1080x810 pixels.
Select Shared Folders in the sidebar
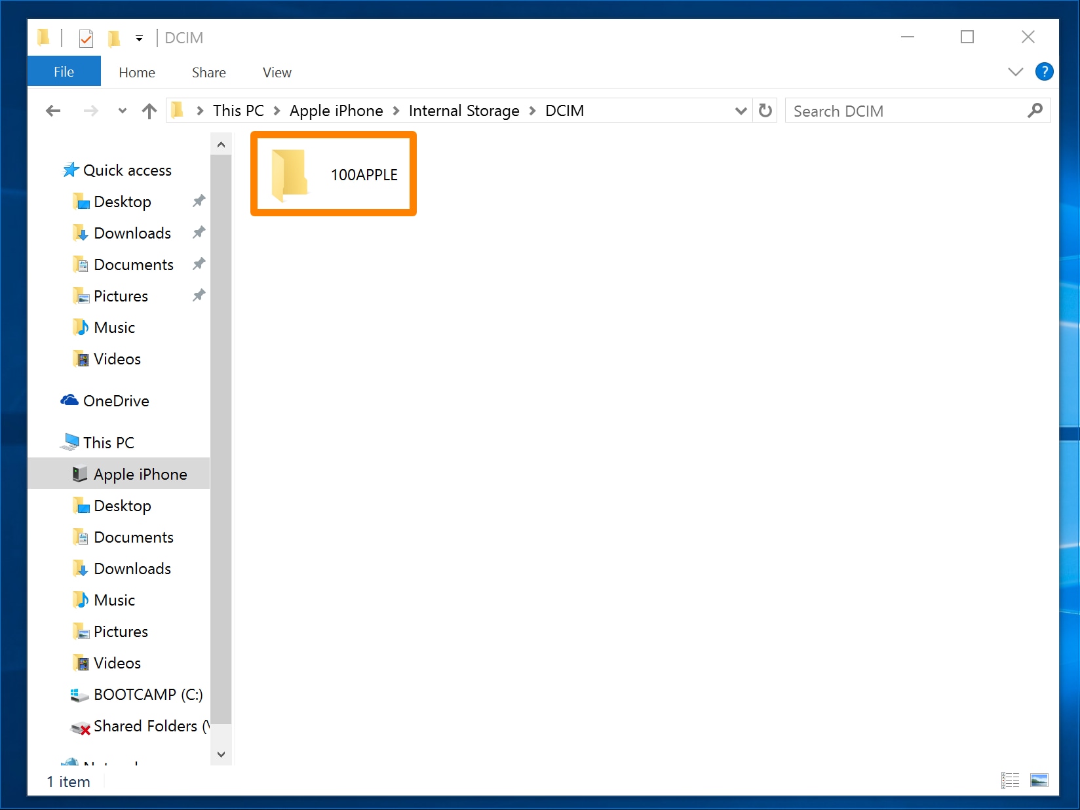coord(145,726)
